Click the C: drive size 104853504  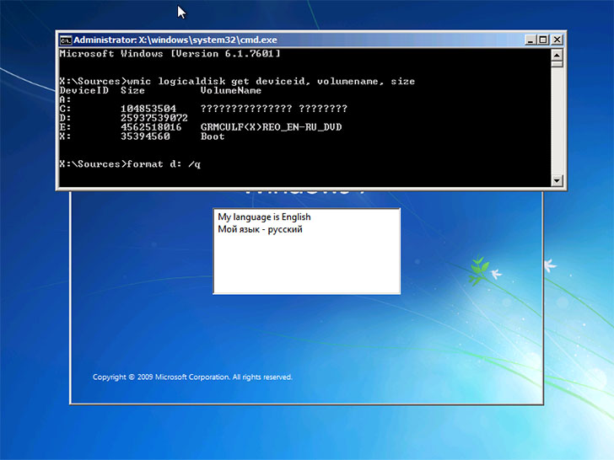coord(148,109)
